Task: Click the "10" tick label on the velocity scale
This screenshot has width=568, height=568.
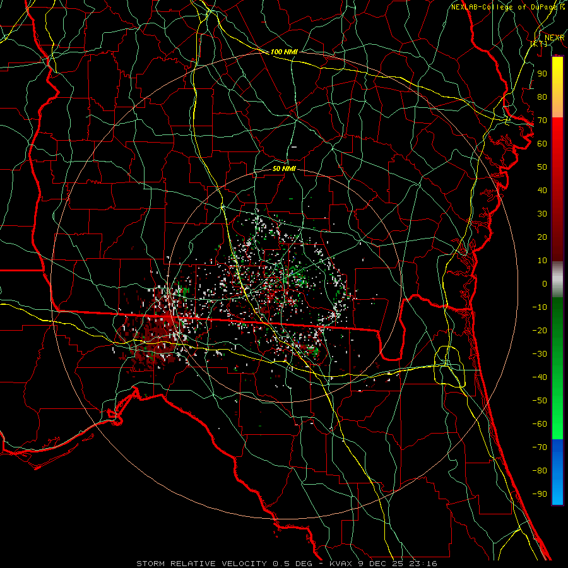Action: pos(542,261)
